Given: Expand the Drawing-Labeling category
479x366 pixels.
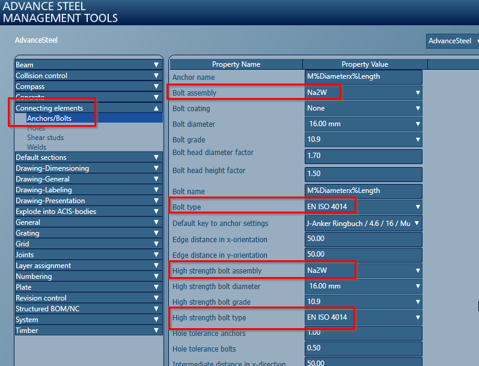Looking at the screenshot, I should [89, 190].
